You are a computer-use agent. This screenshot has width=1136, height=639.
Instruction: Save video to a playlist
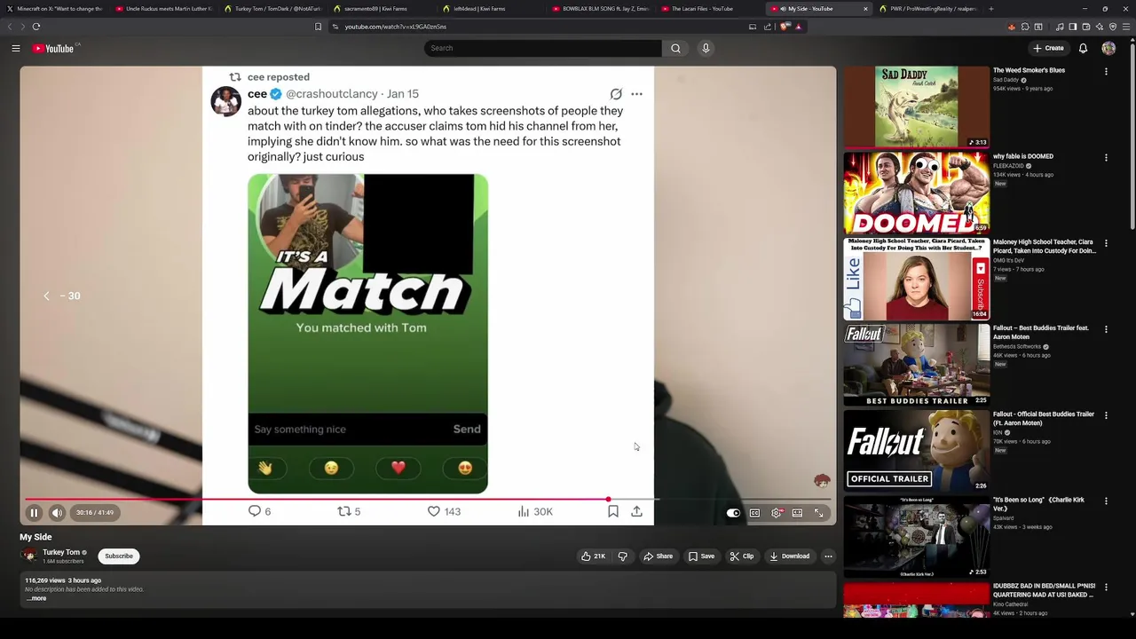[x=701, y=556]
